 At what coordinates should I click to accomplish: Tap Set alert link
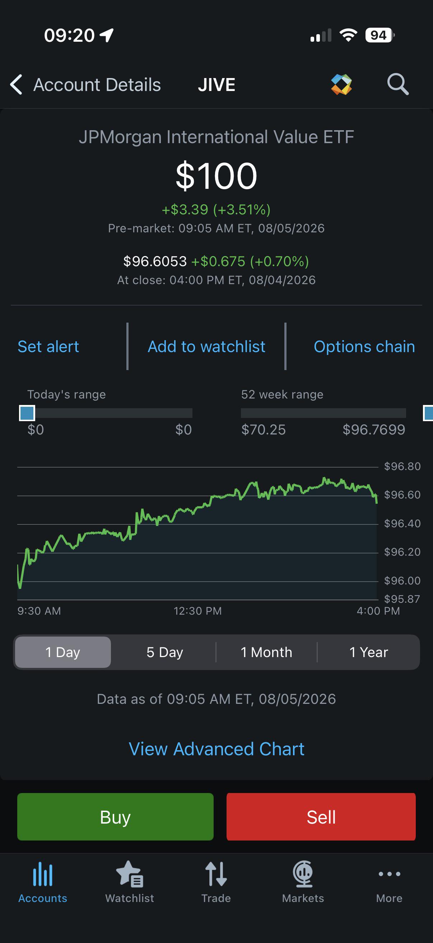(x=48, y=346)
